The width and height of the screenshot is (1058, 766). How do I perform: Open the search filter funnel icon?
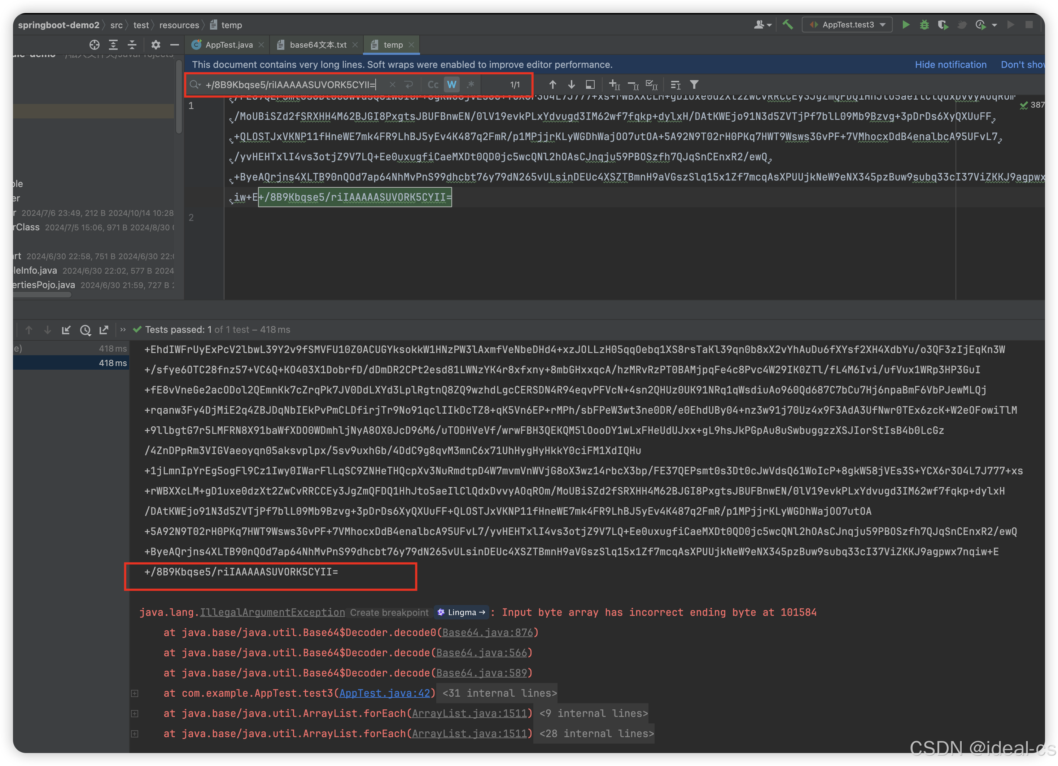point(694,84)
